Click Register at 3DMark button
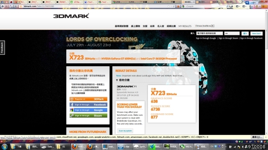This screenshot has height=150, width=268. click(x=88, y=99)
